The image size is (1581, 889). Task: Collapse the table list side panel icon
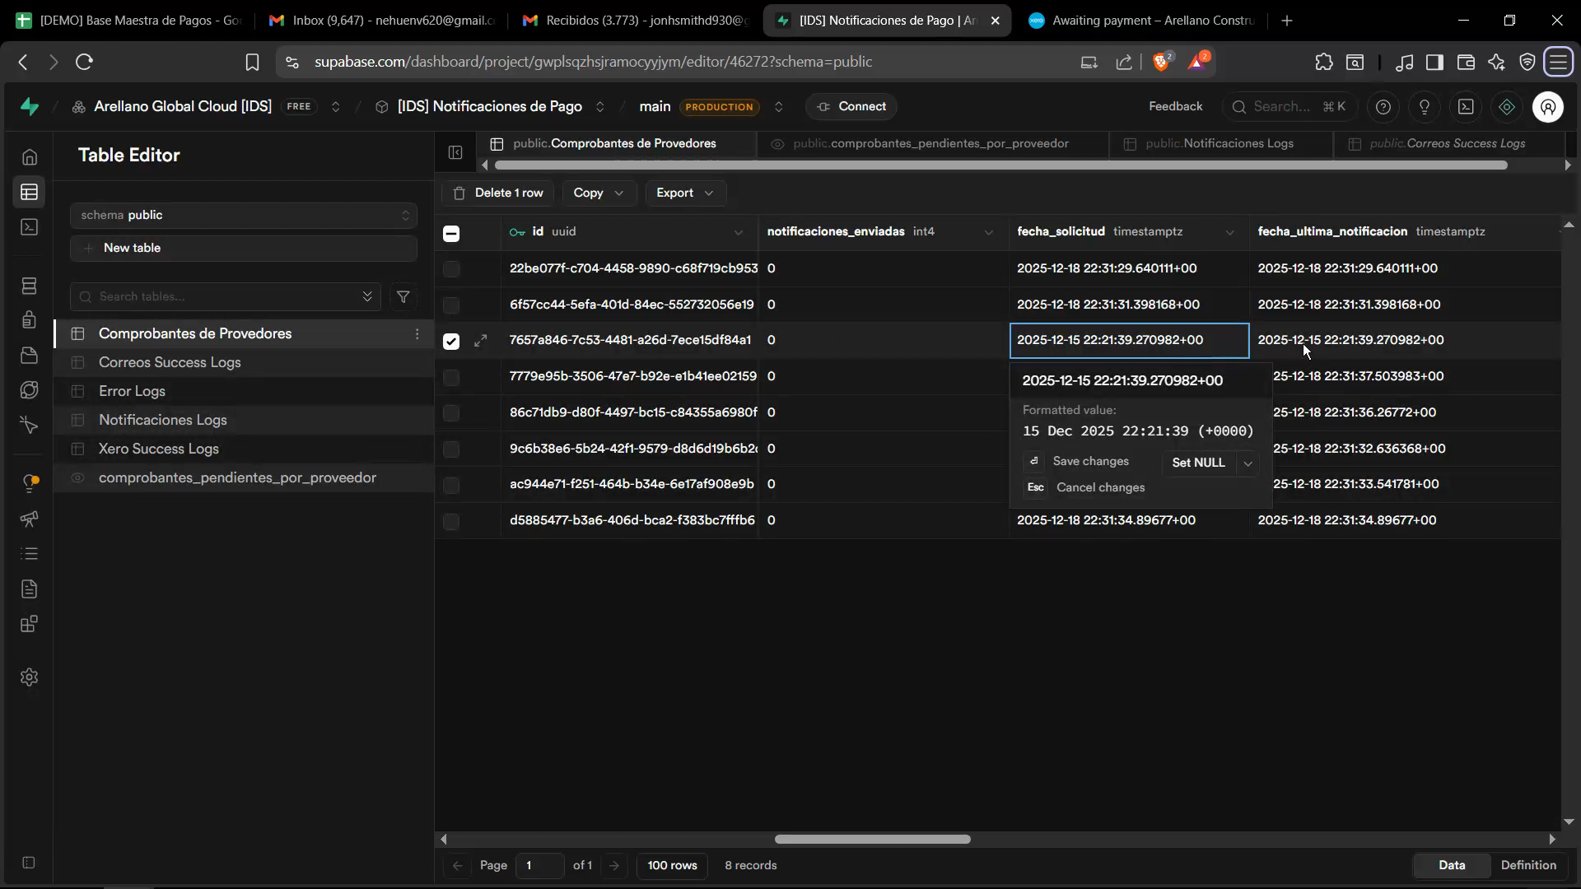(x=455, y=152)
